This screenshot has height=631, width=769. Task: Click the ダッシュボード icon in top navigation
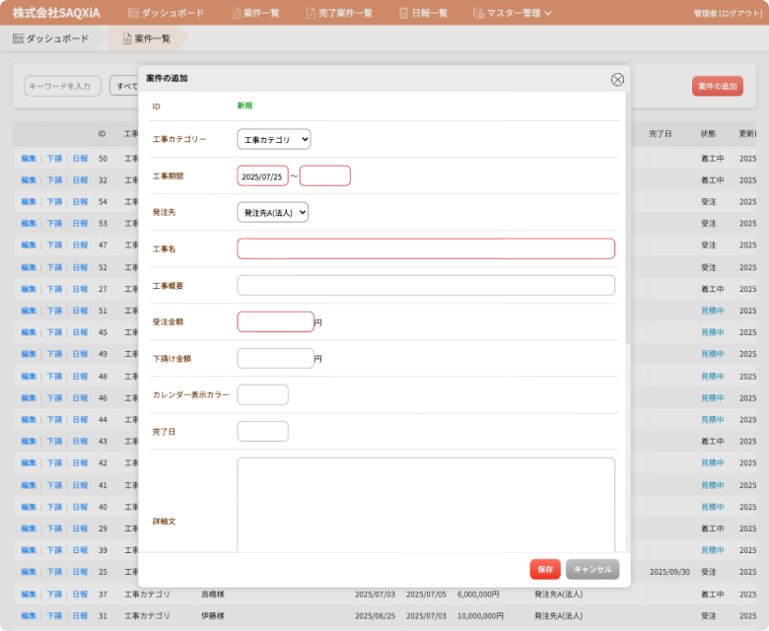click(x=133, y=13)
